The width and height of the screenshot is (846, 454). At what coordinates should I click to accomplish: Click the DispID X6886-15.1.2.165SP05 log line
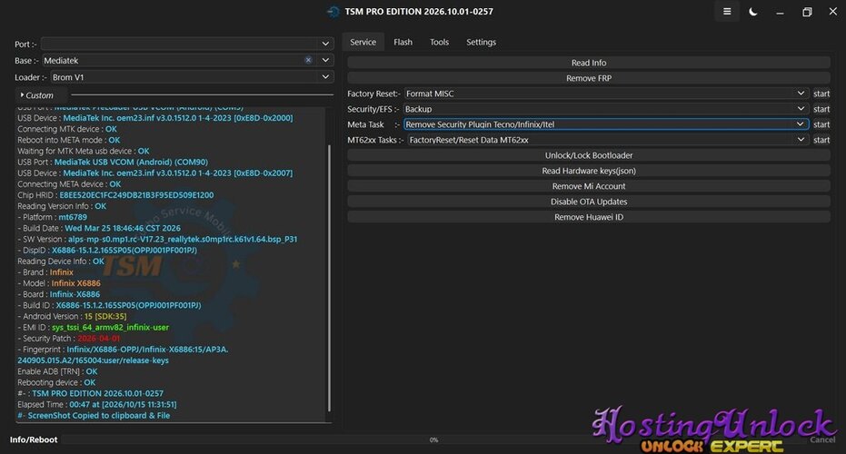pos(107,251)
